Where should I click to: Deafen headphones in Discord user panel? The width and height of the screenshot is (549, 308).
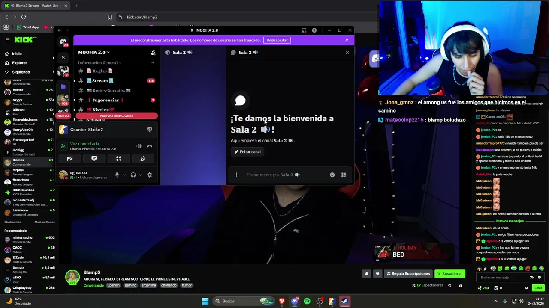[x=133, y=175]
